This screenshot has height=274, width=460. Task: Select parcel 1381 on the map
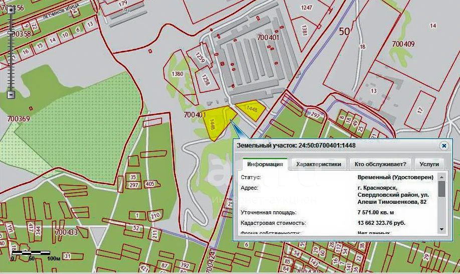[x=304, y=31]
